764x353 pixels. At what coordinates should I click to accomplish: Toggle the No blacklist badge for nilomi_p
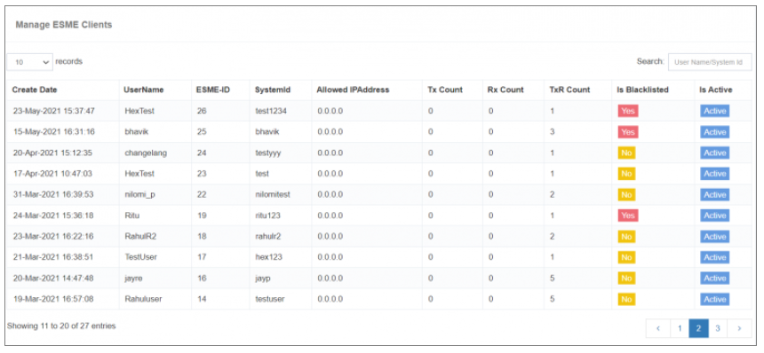pyautogui.click(x=626, y=194)
